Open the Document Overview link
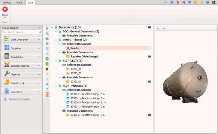Viewport: 218px width, 134px height. click(19, 99)
